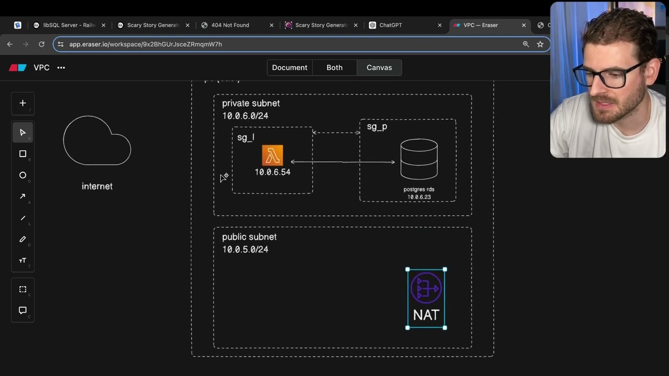
Task: Click the plus add tool
Action: click(x=22, y=103)
